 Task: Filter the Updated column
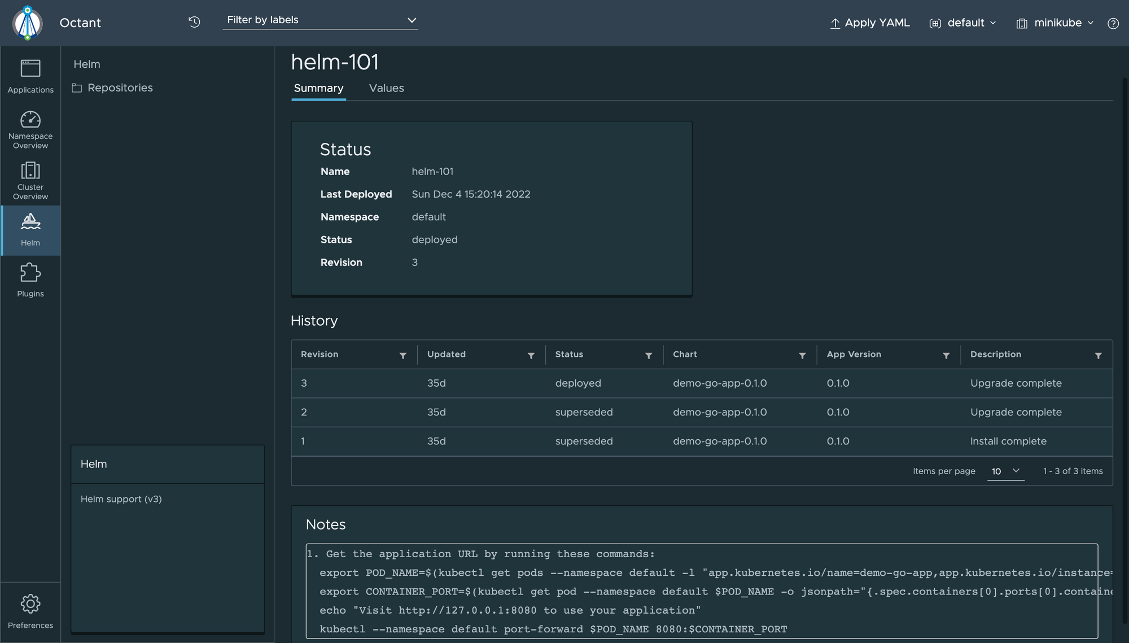531,356
